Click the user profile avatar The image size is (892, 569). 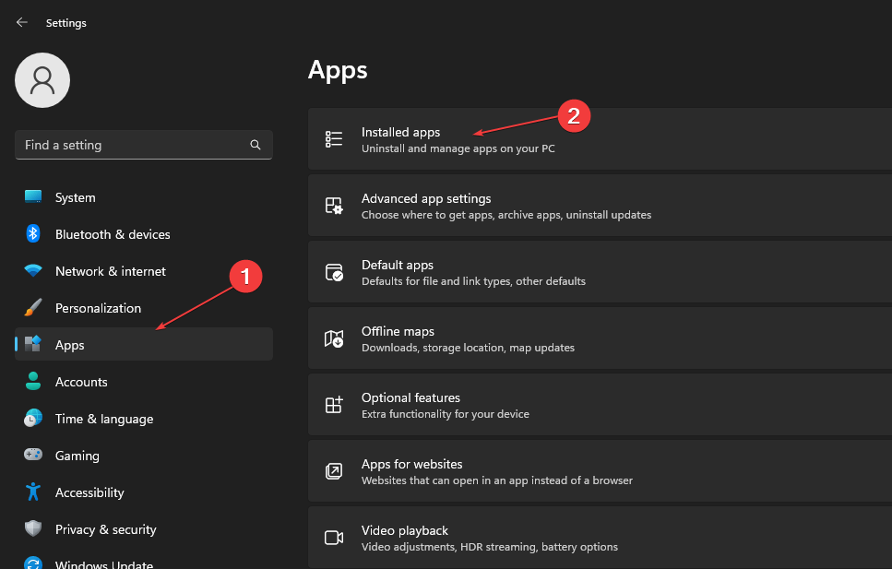click(x=42, y=80)
